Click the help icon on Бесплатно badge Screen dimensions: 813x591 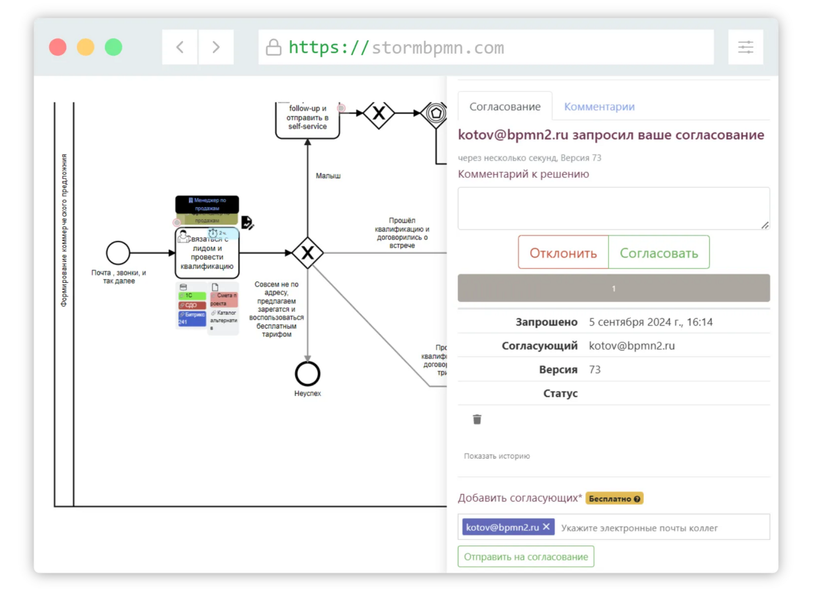point(637,499)
